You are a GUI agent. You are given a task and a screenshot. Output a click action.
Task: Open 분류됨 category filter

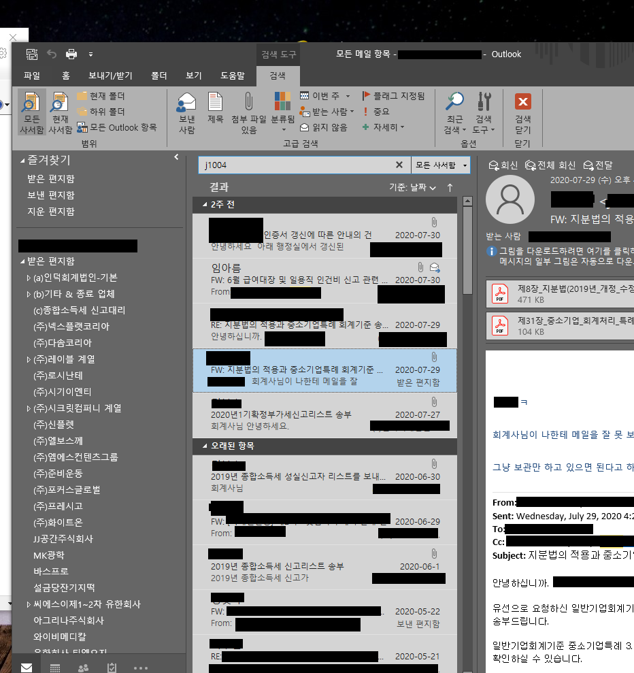point(283,113)
